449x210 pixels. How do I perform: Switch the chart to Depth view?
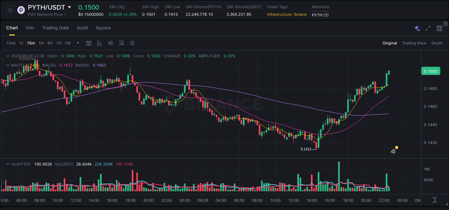coord(437,43)
